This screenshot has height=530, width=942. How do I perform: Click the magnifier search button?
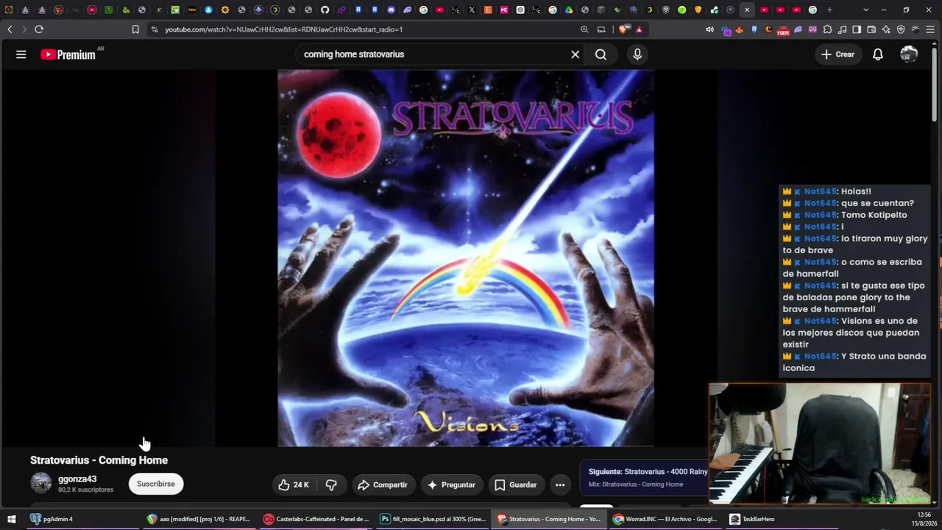click(601, 54)
